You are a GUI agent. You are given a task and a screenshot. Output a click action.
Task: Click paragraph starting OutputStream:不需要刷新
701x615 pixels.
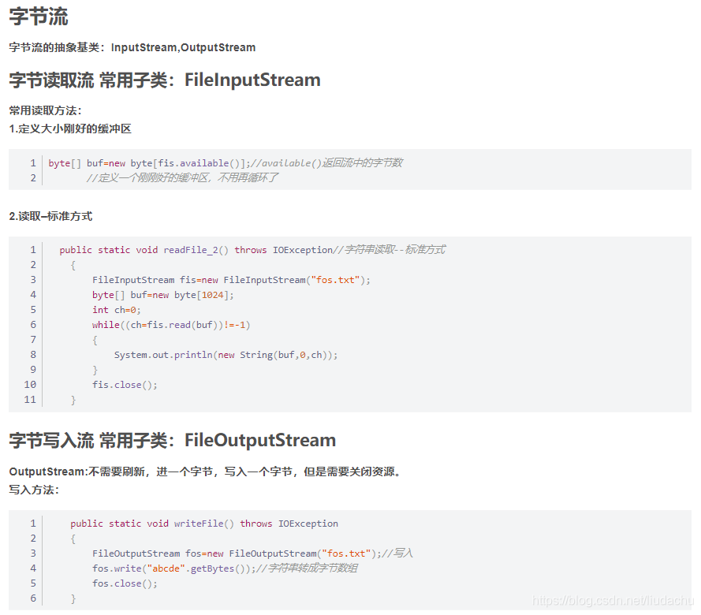207,471
